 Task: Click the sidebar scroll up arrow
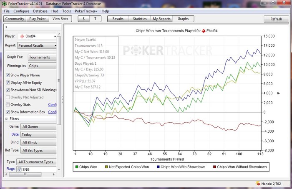[59, 34]
